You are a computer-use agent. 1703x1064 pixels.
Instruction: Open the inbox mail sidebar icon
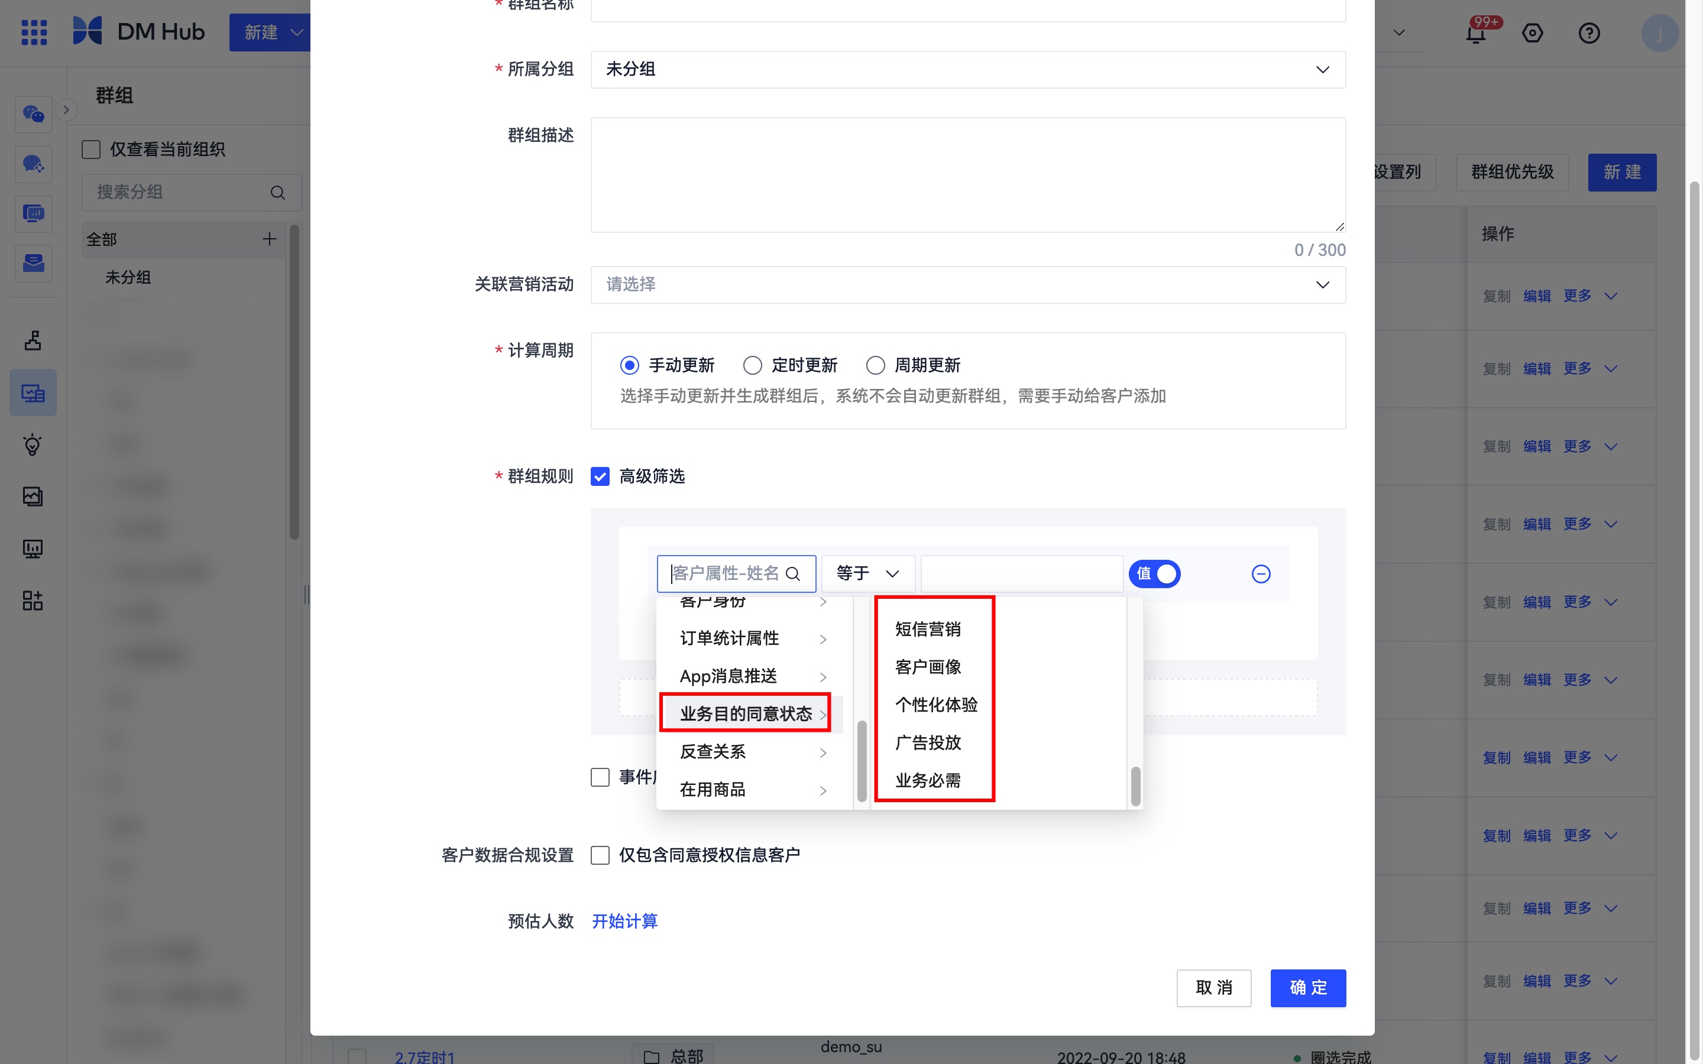[34, 263]
